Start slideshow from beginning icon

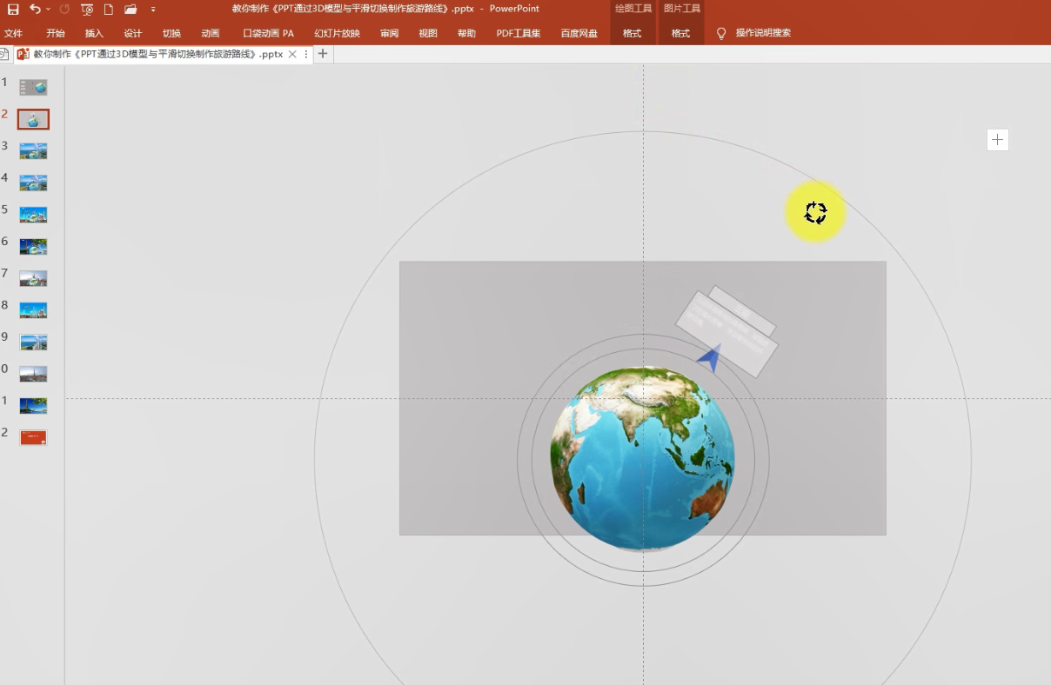click(x=87, y=9)
